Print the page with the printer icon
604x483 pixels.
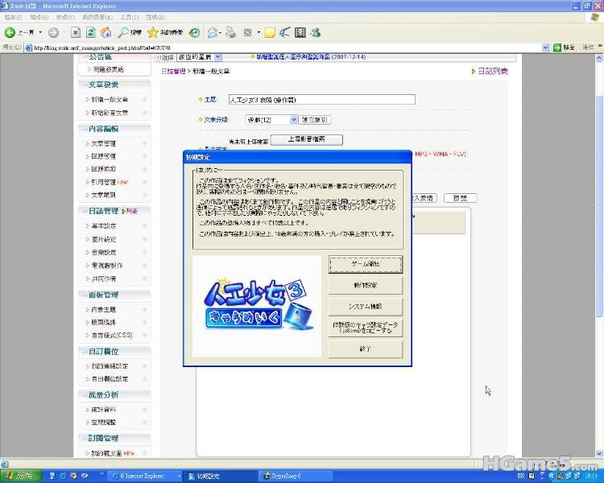click(x=231, y=33)
